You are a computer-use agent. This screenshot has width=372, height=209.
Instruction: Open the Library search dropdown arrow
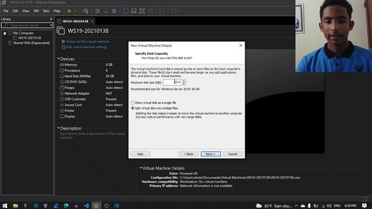pos(51,25)
